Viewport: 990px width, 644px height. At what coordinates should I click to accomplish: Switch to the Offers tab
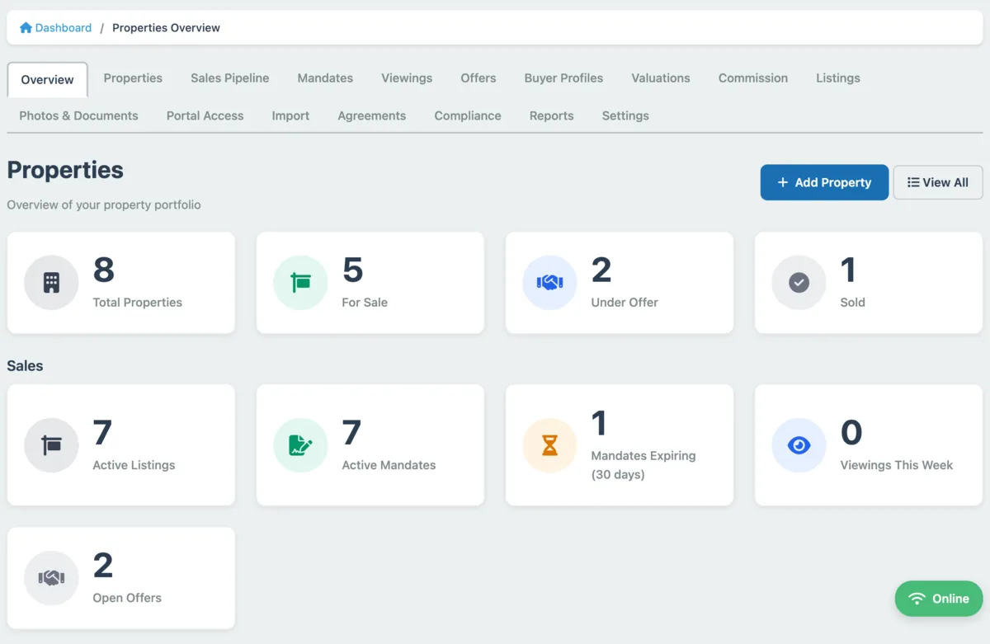(x=478, y=78)
